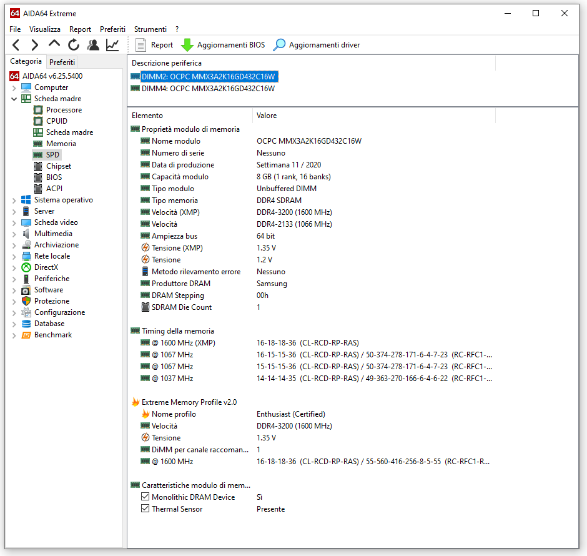Refresh the page with the circular arrow
This screenshot has width=587, height=556.
point(74,45)
